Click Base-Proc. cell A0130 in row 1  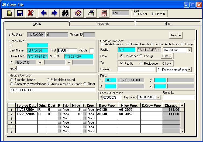coord(107,110)
